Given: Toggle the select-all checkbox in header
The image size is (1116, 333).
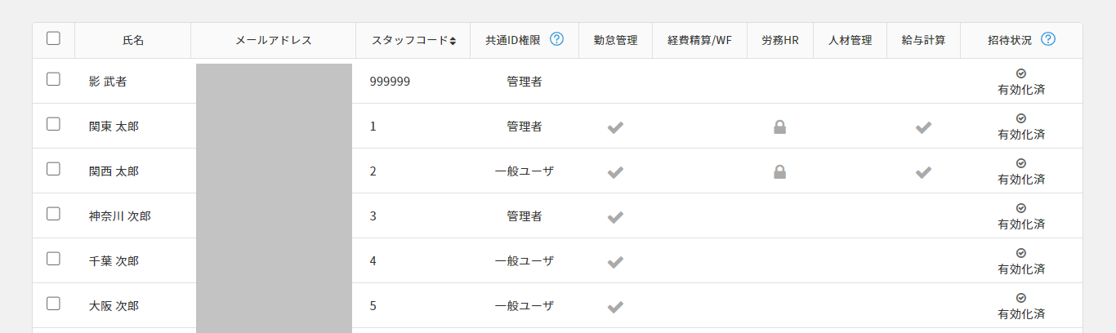Looking at the screenshot, I should pyautogui.click(x=54, y=38).
